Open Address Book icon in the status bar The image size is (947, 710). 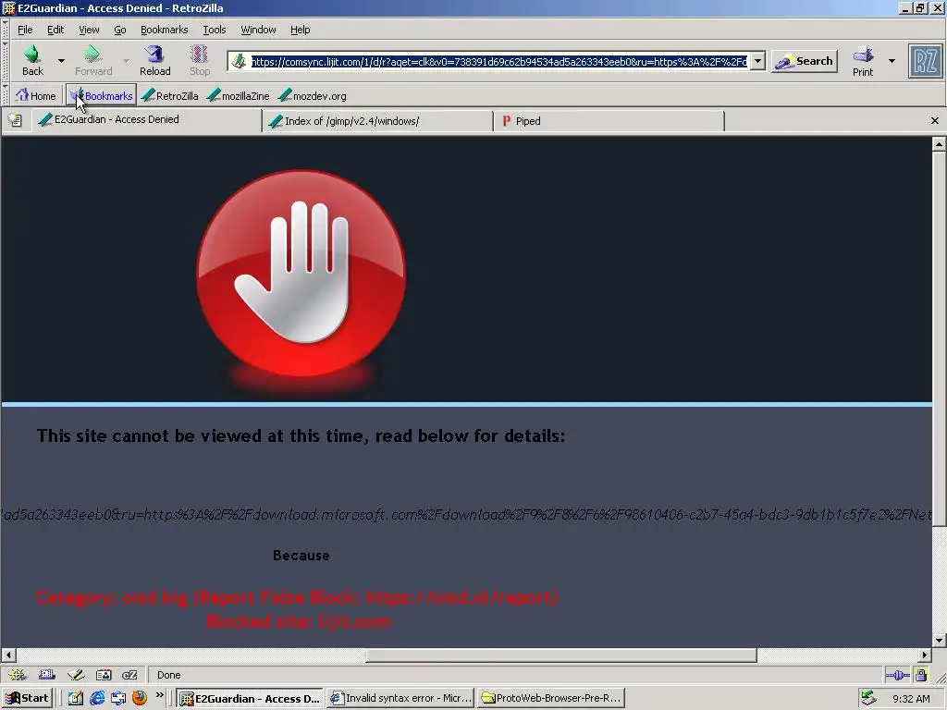(x=104, y=674)
